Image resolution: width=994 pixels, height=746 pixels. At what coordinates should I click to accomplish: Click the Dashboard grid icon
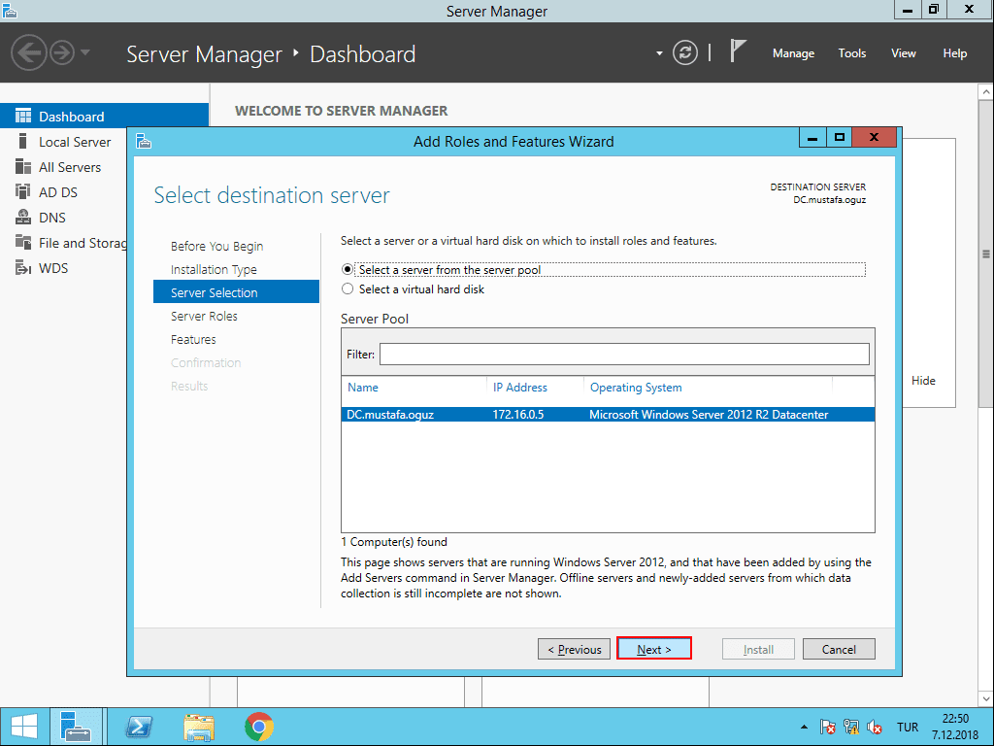click(x=23, y=117)
